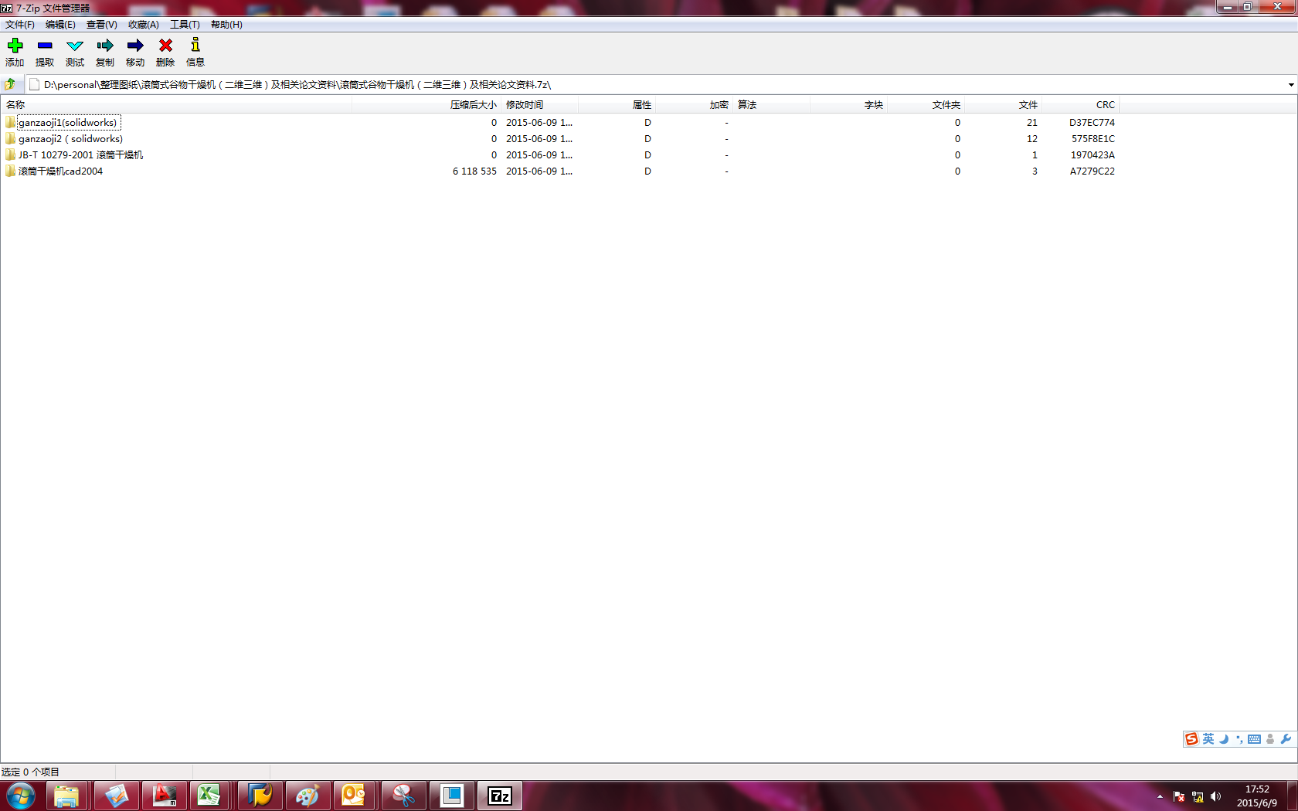Click folder icon of ganzaoji1(solidworks)

10,122
